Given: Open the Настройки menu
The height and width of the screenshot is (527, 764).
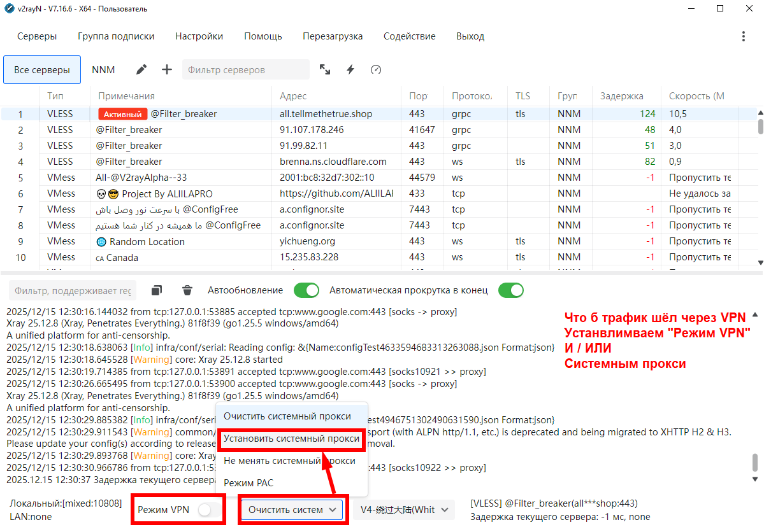Looking at the screenshot, I should coord(199,36).
